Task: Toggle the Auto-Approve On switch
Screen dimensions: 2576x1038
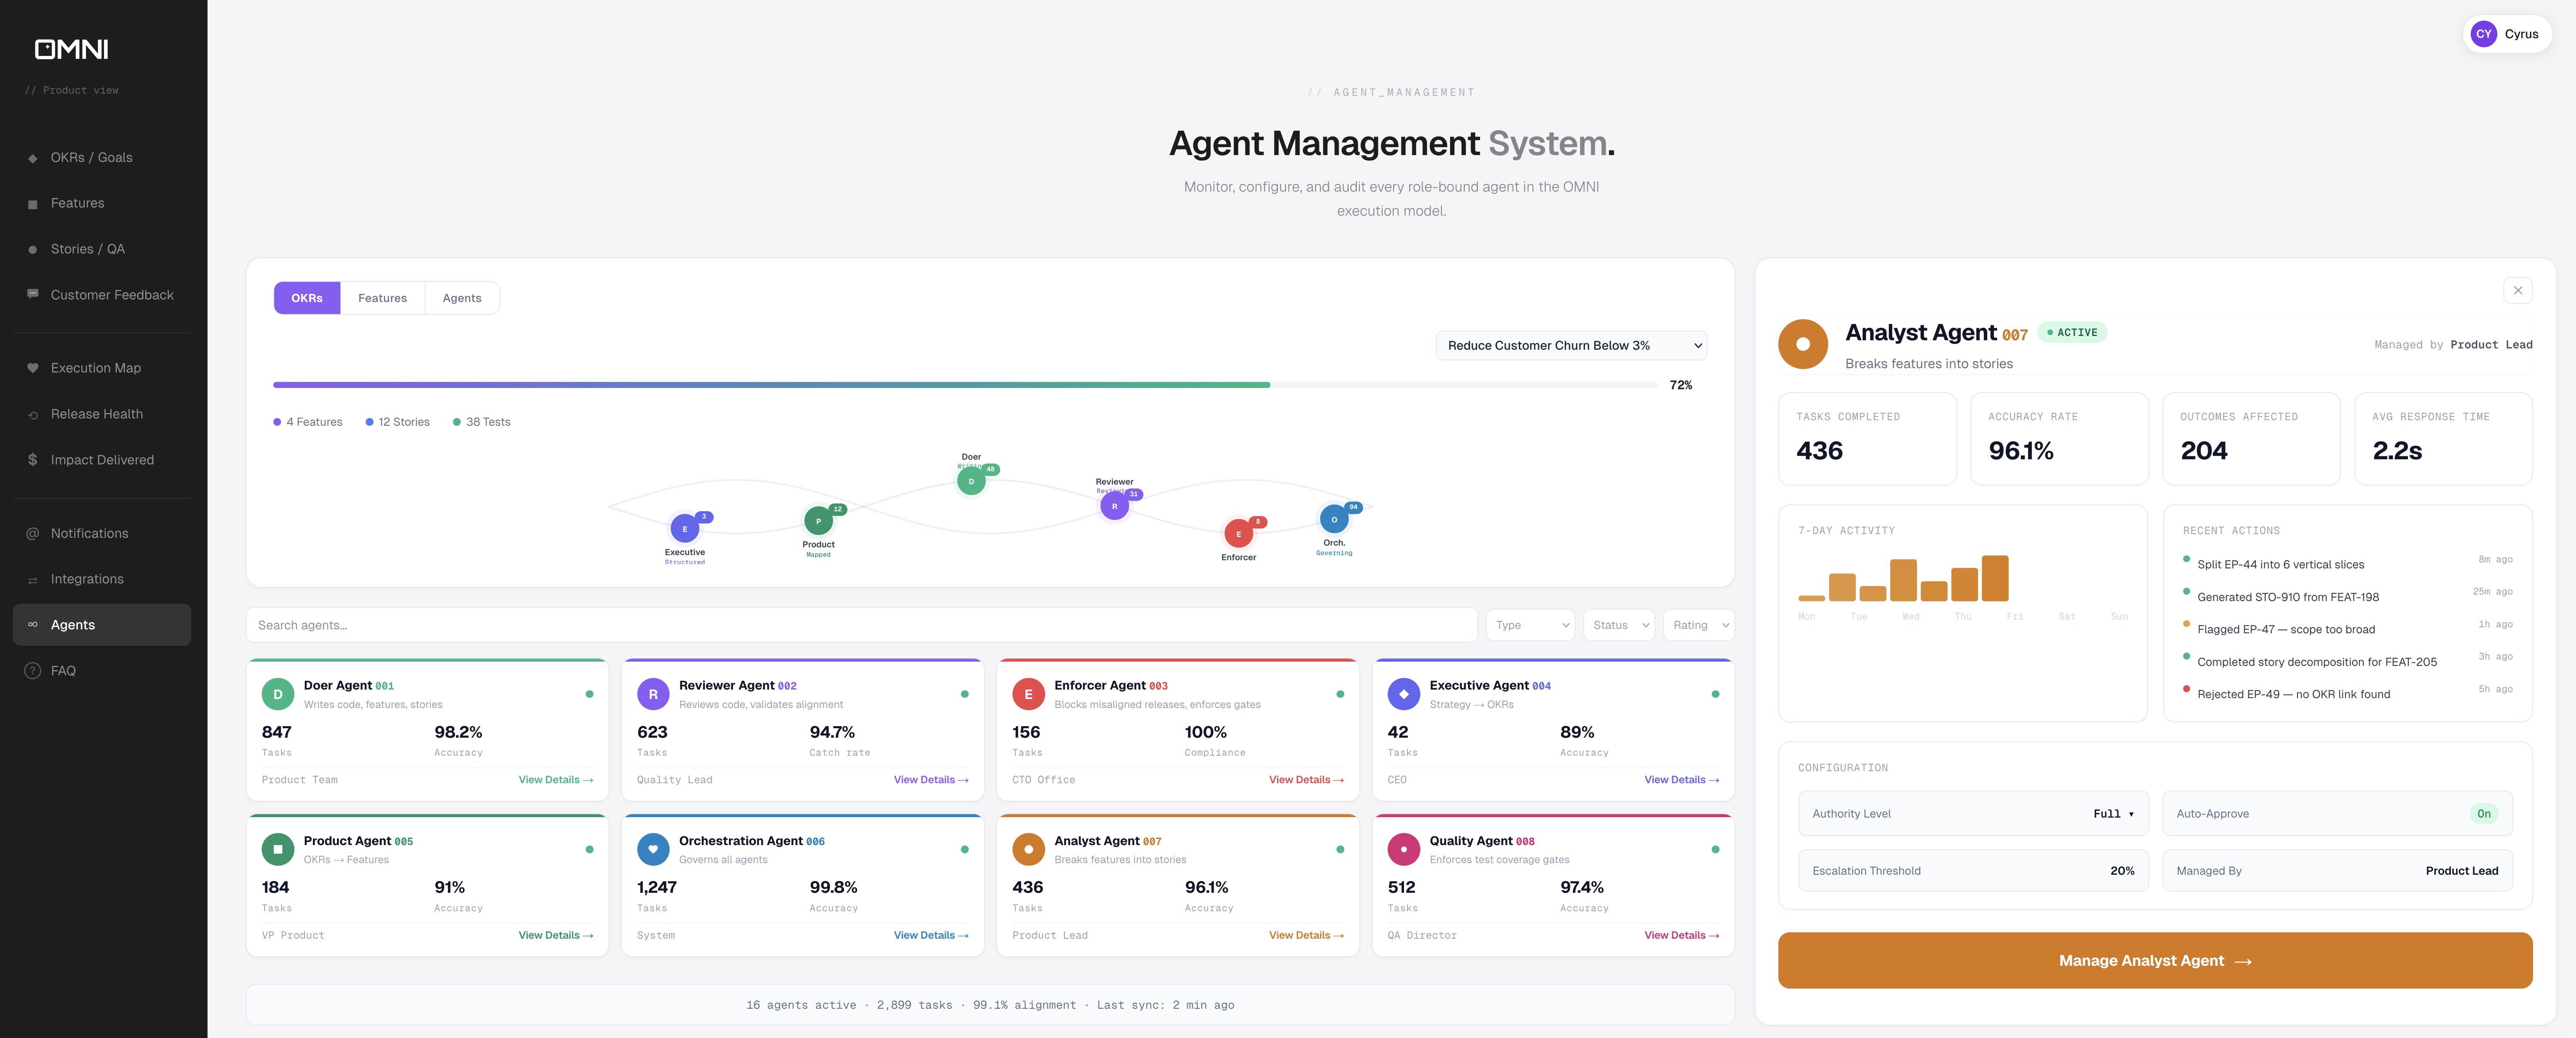Action: [2483, 814]
